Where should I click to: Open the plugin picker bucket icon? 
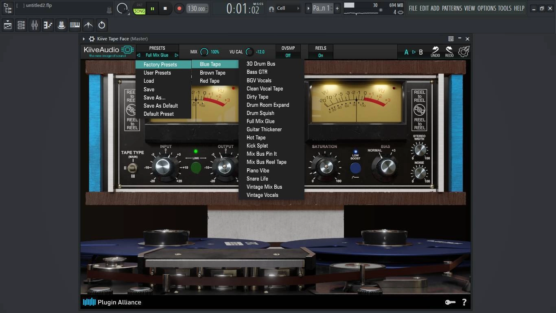click(61, 25)
